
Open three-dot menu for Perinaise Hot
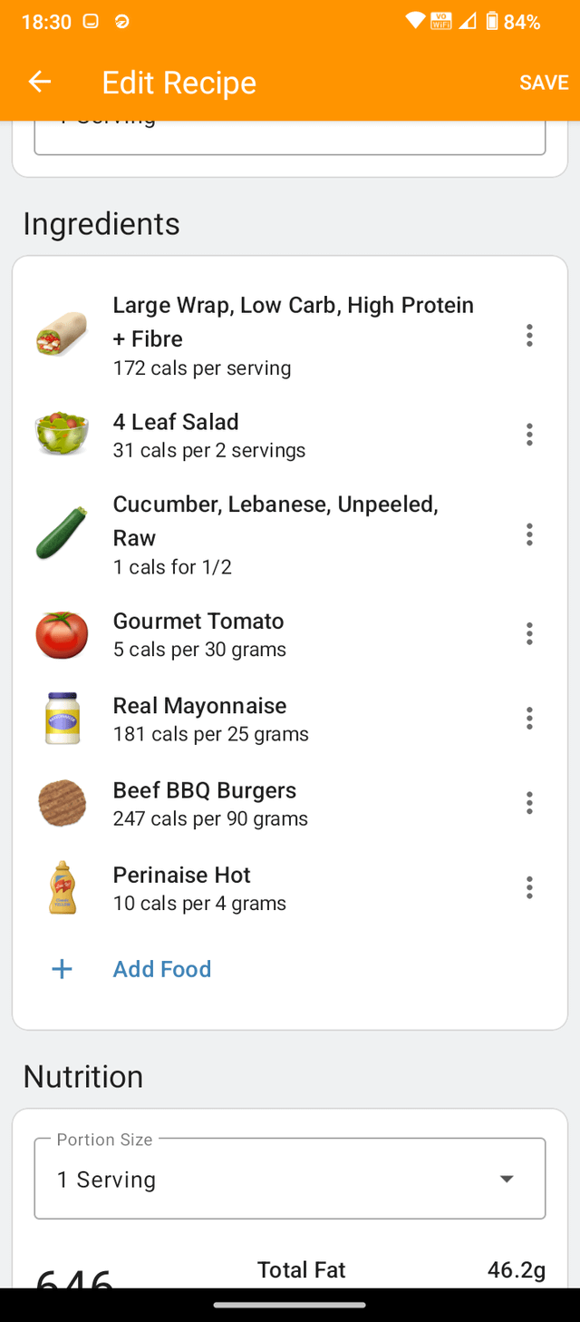click(x=529, y=887)
